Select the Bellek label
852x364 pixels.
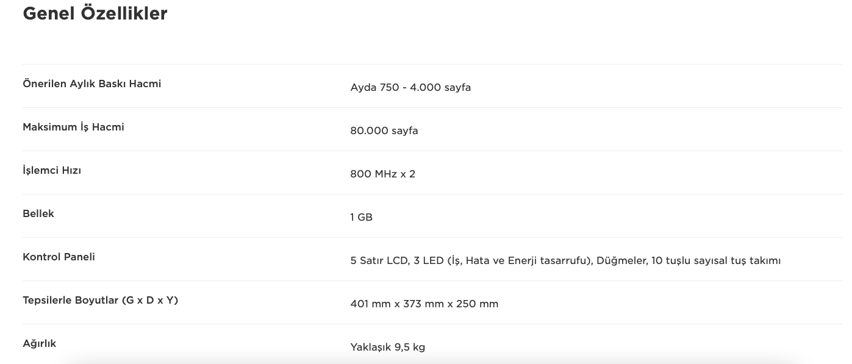pos(38,213)
